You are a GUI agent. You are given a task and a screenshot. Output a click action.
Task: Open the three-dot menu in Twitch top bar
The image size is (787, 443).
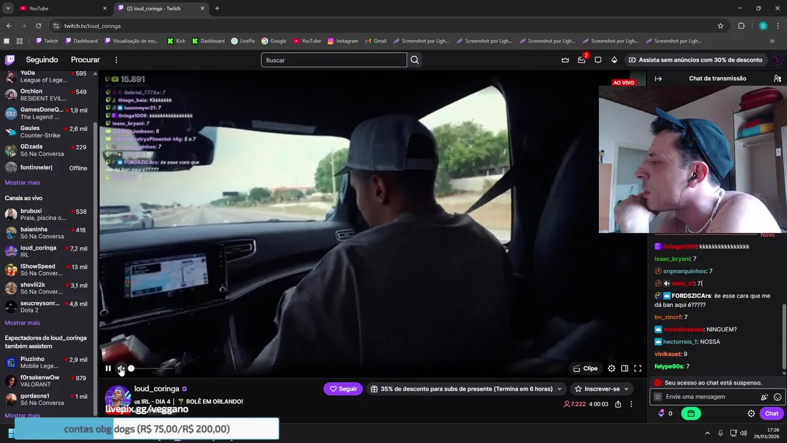[x=116, y=60]
